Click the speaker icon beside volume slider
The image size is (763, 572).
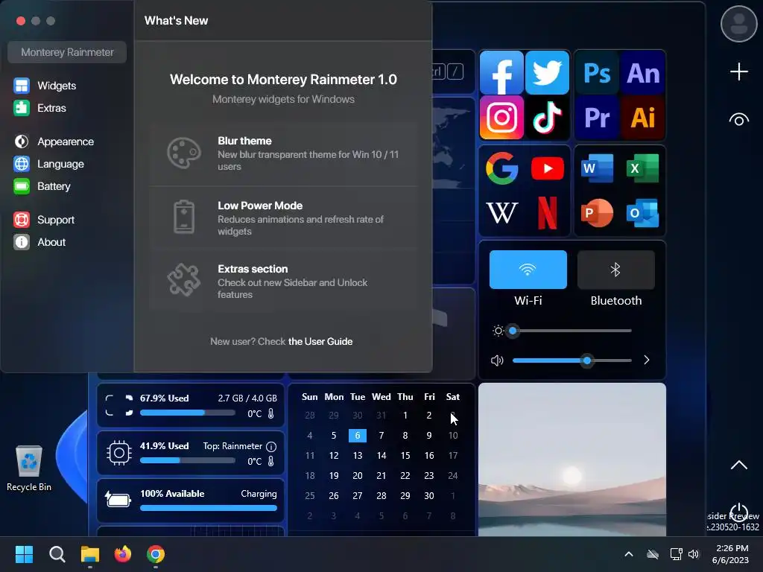(x=497, y=360)
